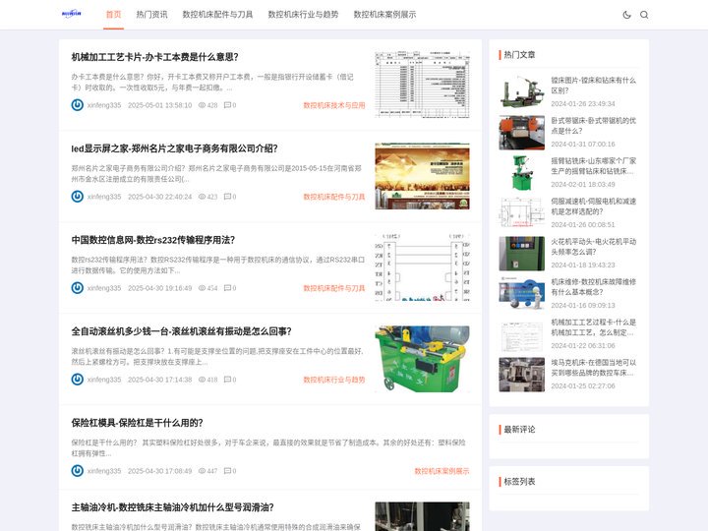Viewport: 708px width, 531px height.
Task: Click the author avatar on the 机械加工工艺卡片 post
Action: point(78,105)
